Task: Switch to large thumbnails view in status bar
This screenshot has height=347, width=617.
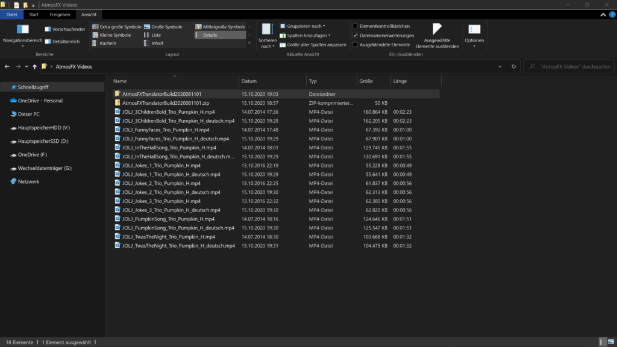Action: tap(611, 342)
